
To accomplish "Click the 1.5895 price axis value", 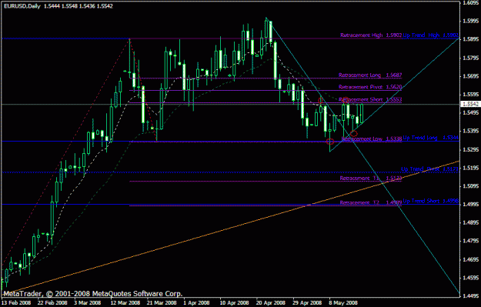I will [471, 39].
